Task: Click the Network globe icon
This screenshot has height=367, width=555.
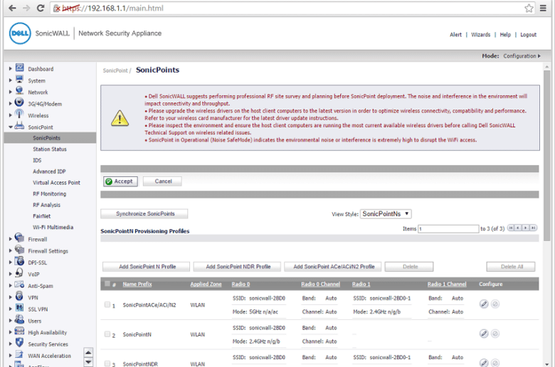Action: point(20,91)
